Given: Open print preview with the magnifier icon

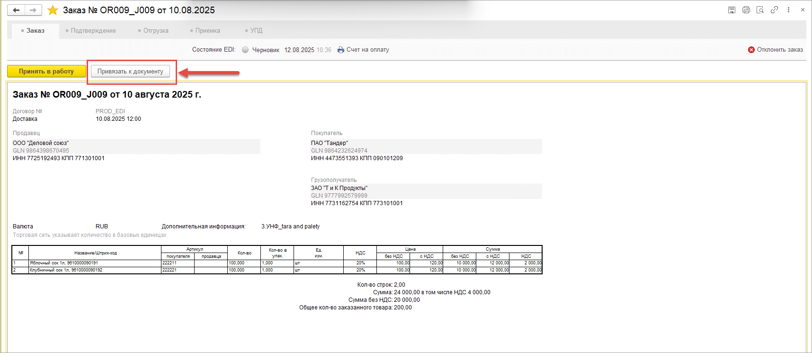Looking at the screenshot, I should 760,10.
